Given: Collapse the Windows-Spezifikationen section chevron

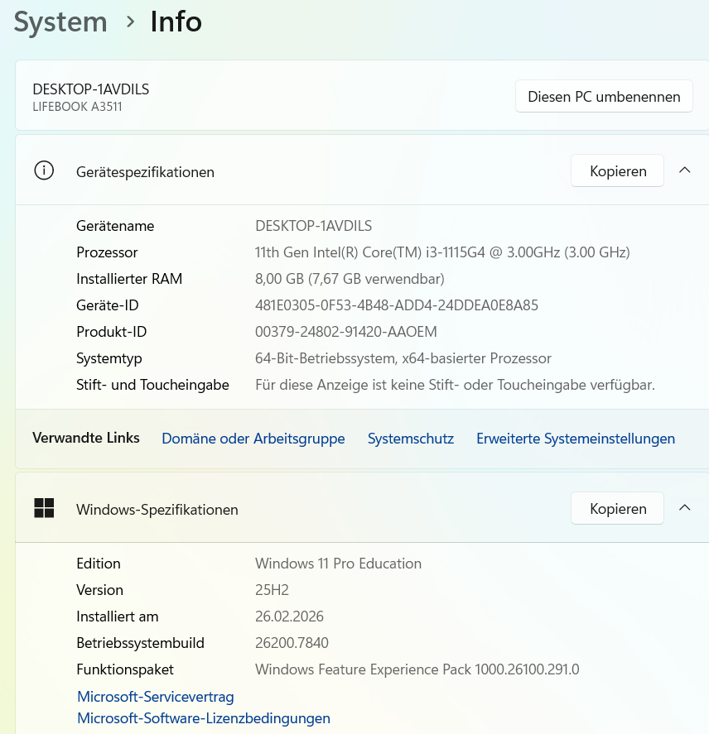Looking at the screenshot, I should (x=685, y=508).
